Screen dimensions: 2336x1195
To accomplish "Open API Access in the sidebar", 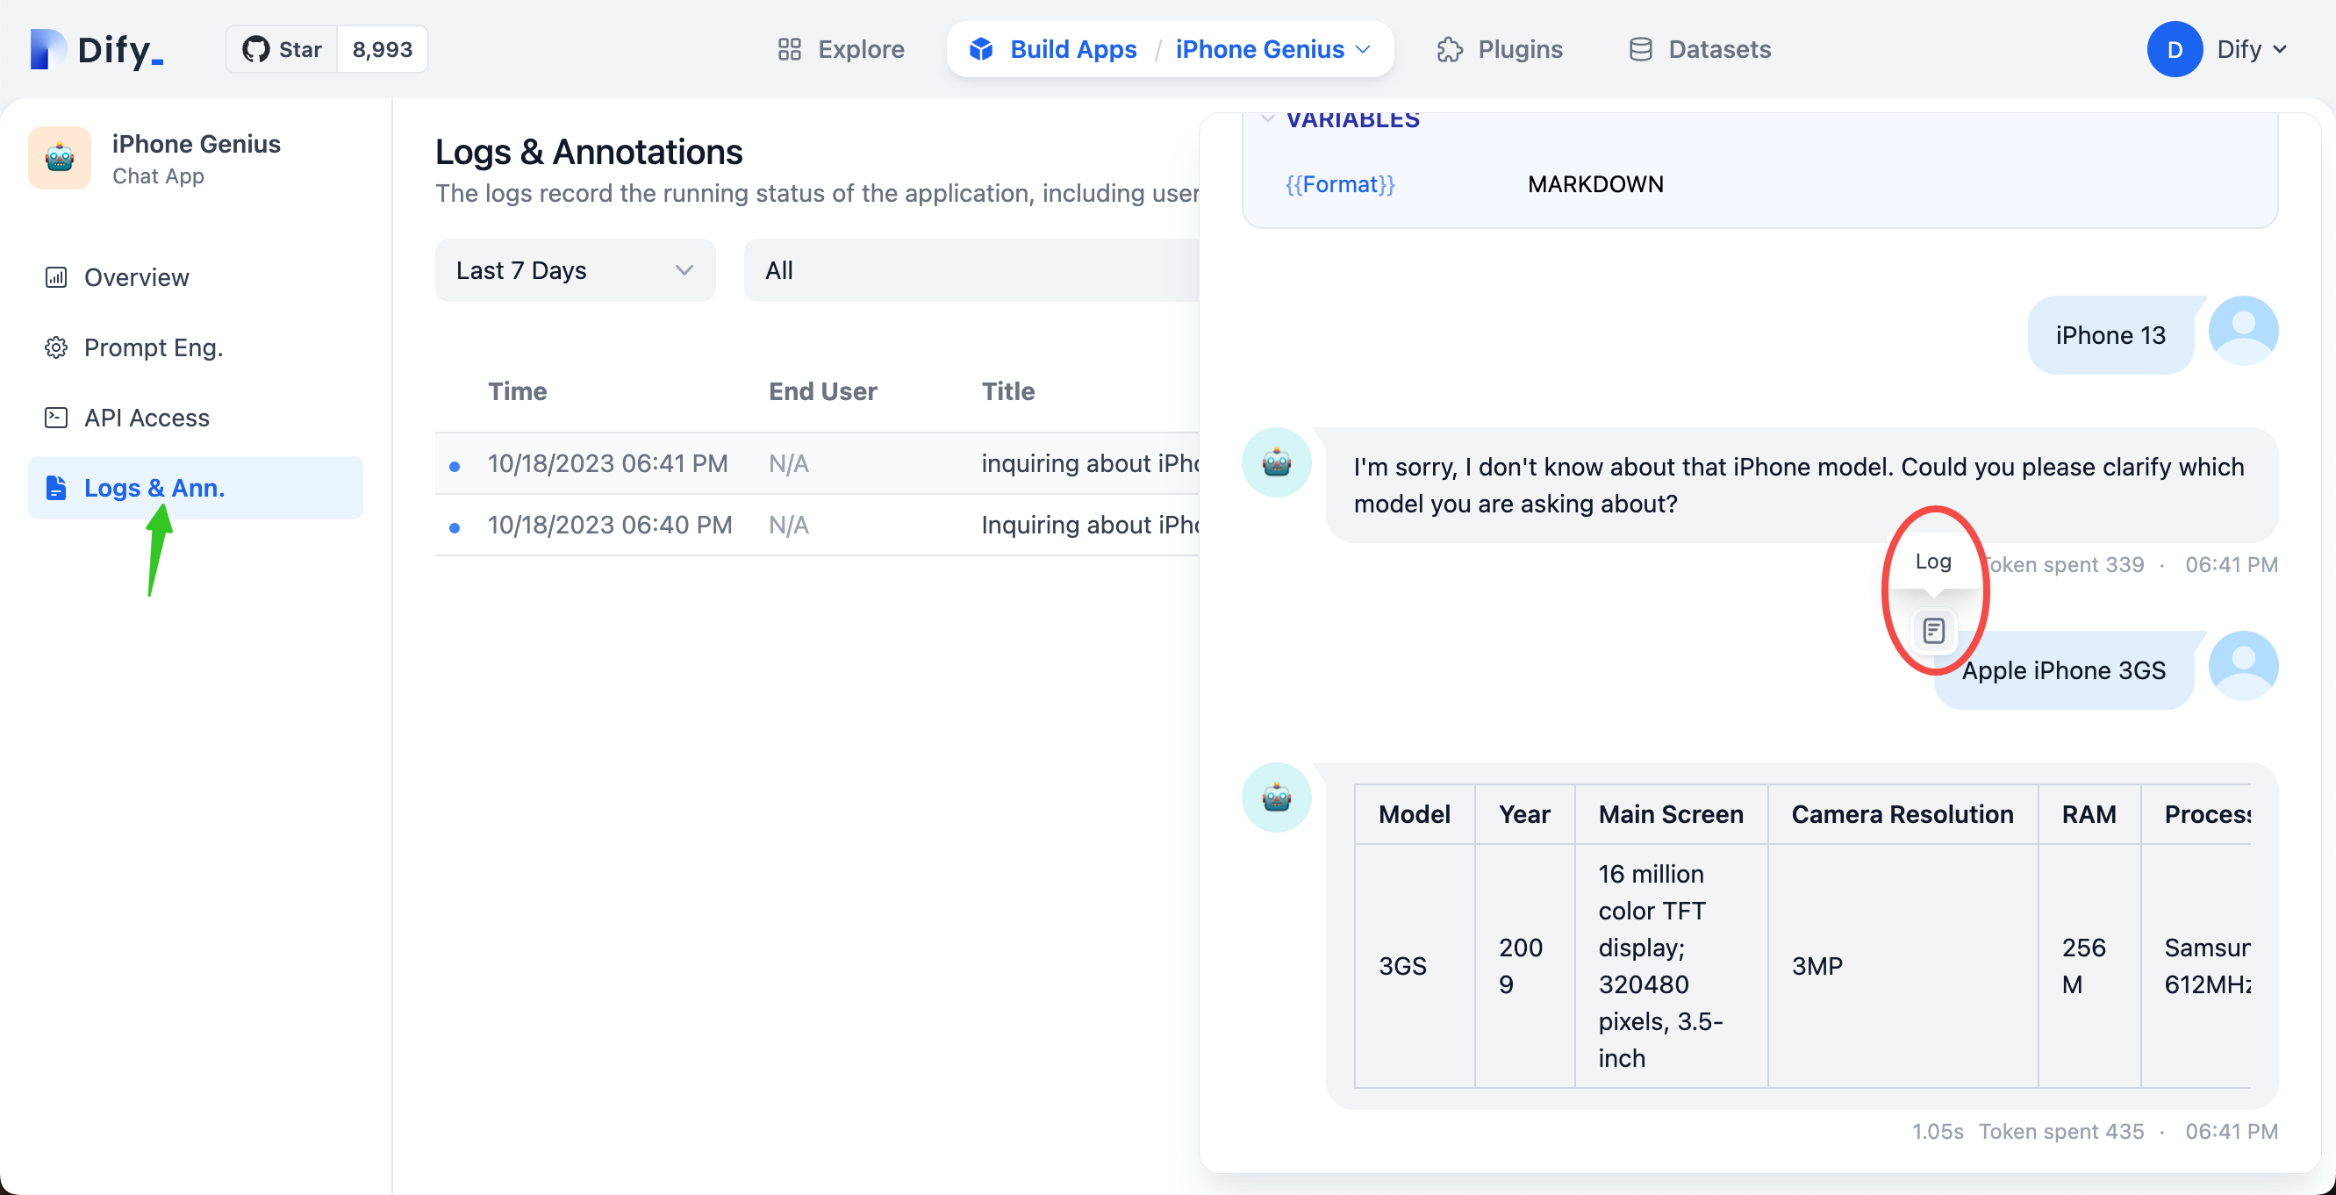I will (x=146, y=417).
